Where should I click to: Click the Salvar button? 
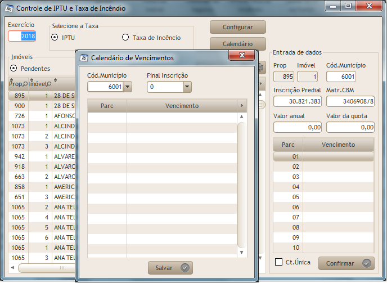(x=170, y=268)
